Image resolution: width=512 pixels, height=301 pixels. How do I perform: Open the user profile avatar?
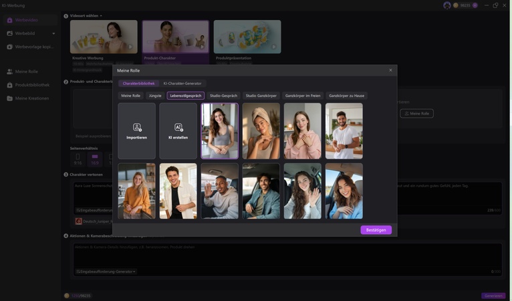(447, 5)
